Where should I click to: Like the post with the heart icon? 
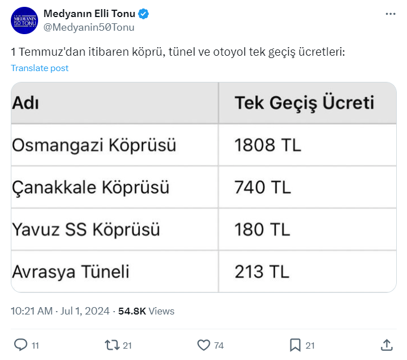point(203,345)
